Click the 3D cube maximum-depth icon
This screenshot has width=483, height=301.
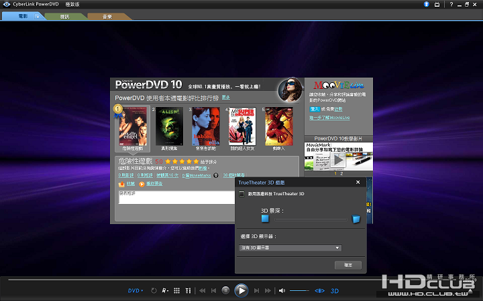tap(356, 219)
